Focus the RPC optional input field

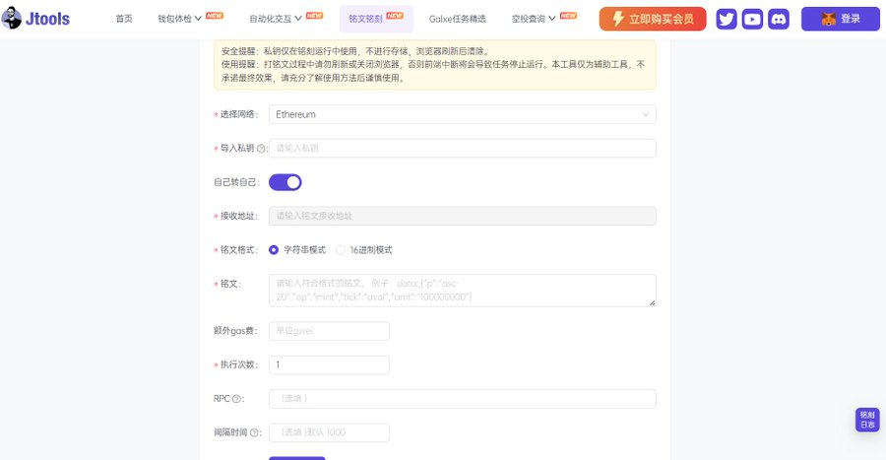(463, 399)
